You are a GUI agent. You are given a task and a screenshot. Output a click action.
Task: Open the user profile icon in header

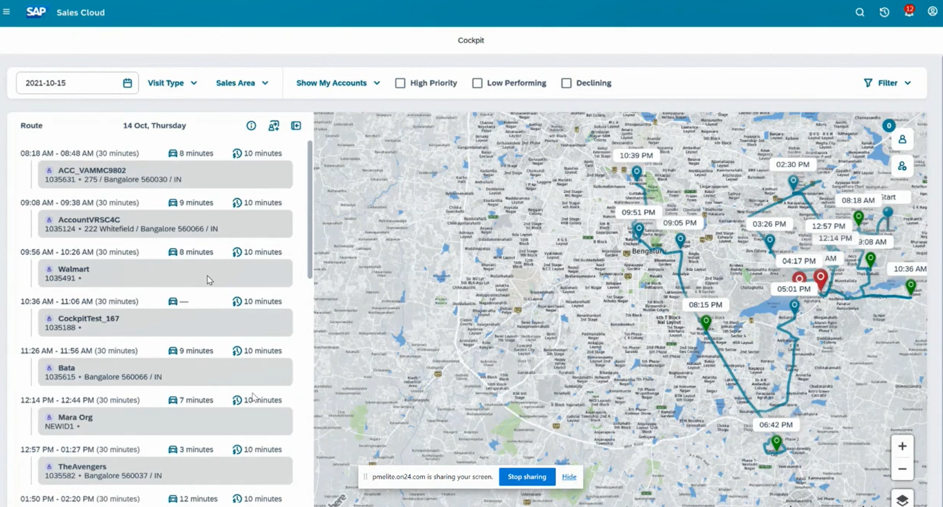click(932, 12)
